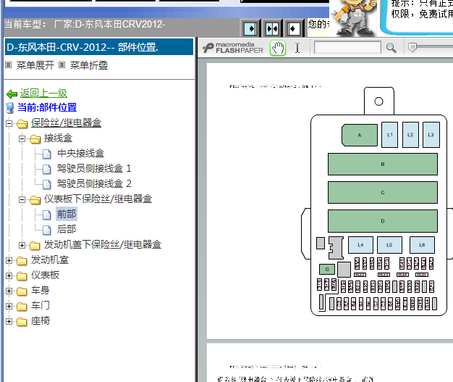This screenshot has height=382, width=453.
Task: Select the 车身 folder
Action: click(41, 290)
